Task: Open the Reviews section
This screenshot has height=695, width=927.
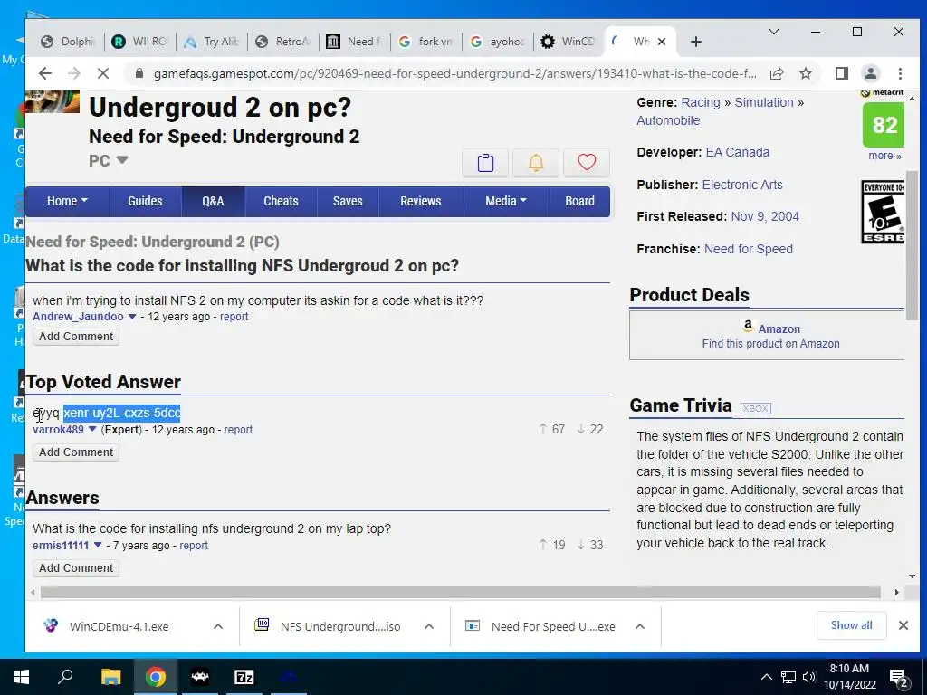Action: point(420,201)
